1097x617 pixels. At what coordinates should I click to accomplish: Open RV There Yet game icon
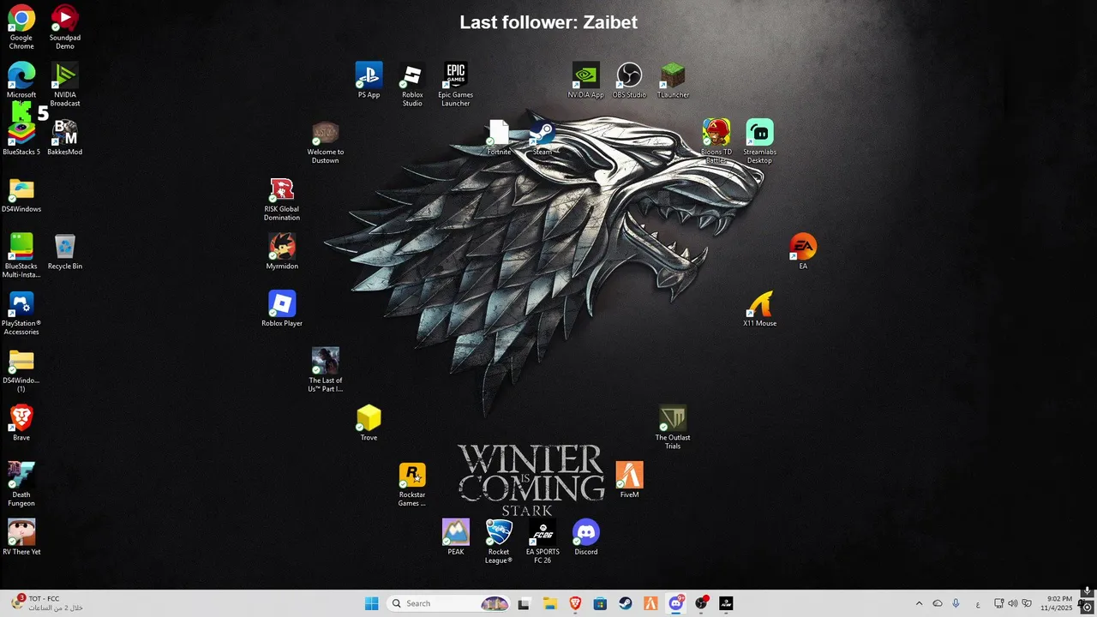(21, 537)
